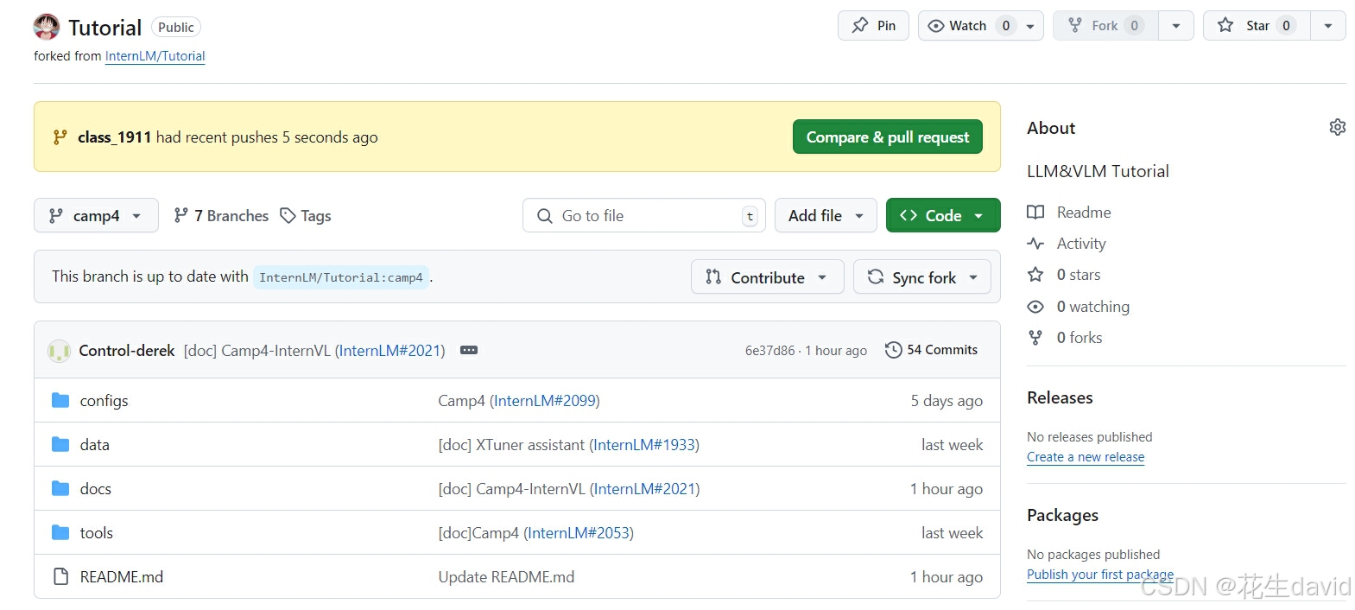Open the Packages heading link
This screenshot has height=610, width=1355.
[x=1062, y=516]
